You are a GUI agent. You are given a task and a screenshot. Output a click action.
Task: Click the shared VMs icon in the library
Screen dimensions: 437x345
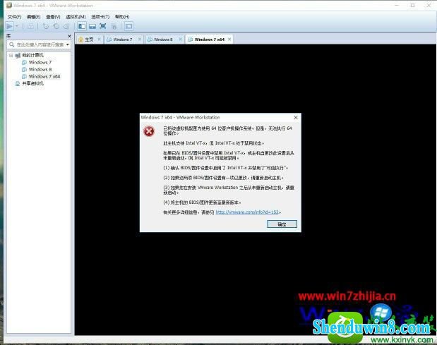tap(17, 83)
